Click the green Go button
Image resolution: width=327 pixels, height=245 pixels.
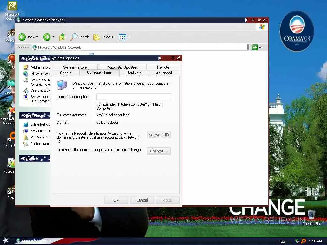click(x=258, y=47)
